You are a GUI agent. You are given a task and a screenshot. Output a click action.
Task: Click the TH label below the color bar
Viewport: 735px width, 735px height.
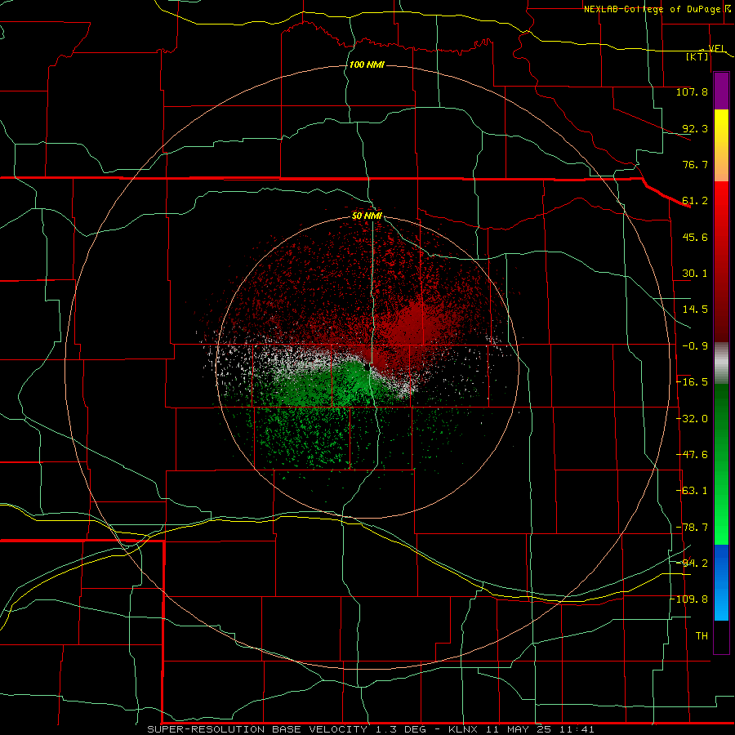tap(702, 636)
